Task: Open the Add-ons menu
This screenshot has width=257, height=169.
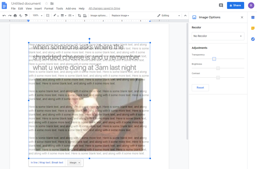Action: coord(71,8)
